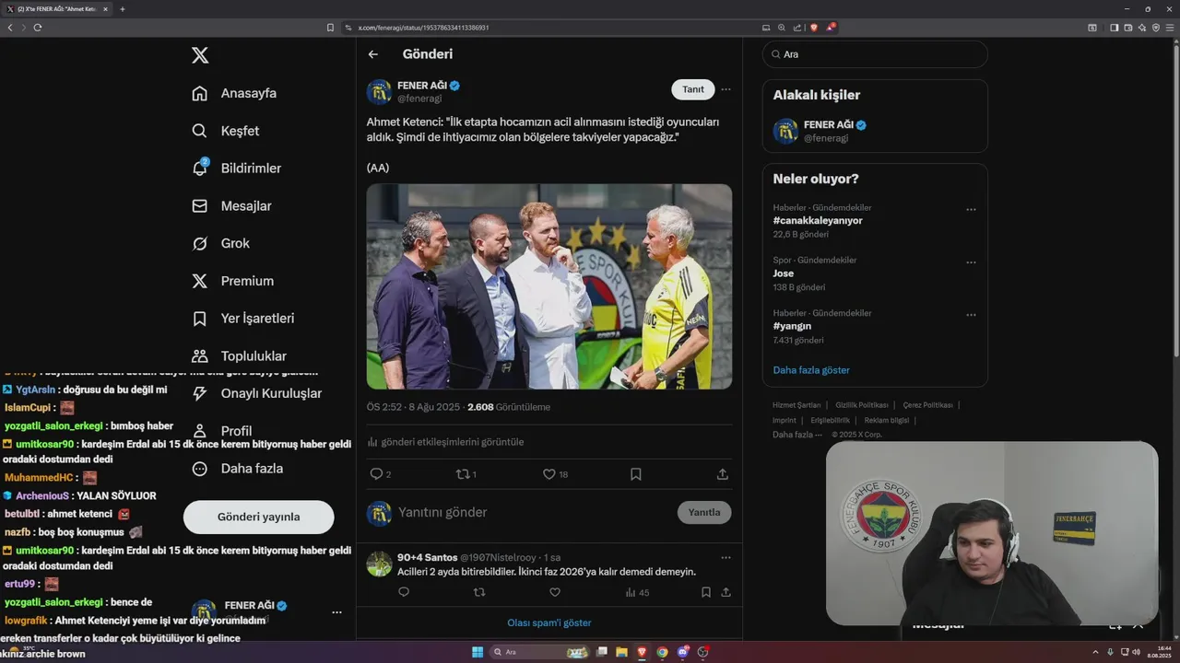Click the FENER AĞI avatar on the post

coord(379,91)
